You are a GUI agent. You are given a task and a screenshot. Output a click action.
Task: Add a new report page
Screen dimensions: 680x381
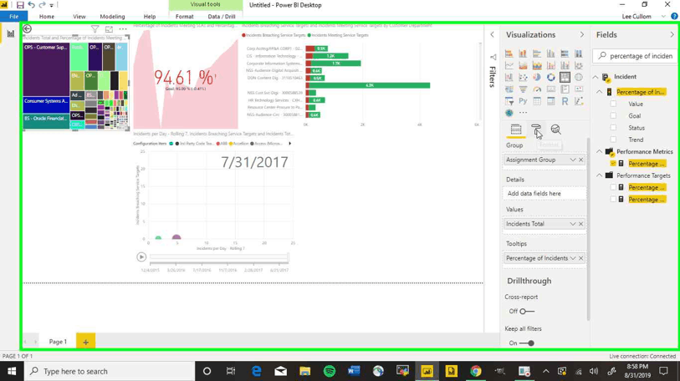[x=85, y=342]
